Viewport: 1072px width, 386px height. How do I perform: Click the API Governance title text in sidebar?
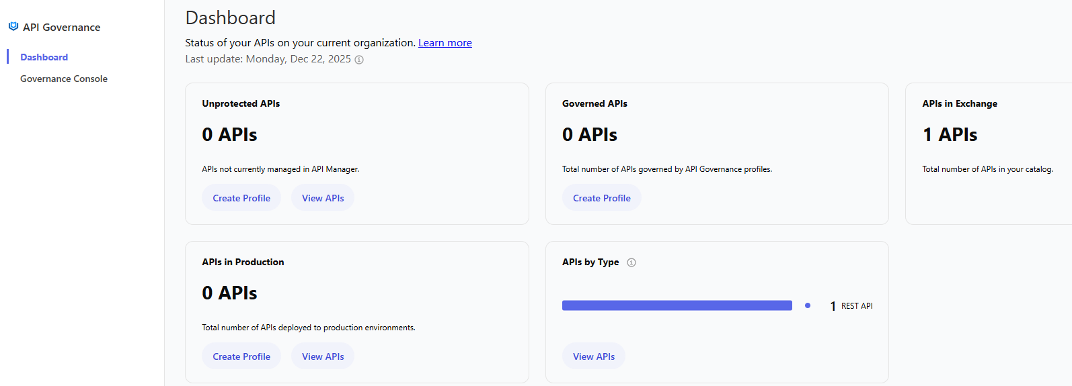61,28
